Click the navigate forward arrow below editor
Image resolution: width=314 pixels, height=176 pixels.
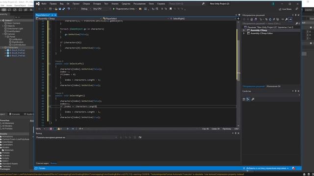tap(73, 129)
